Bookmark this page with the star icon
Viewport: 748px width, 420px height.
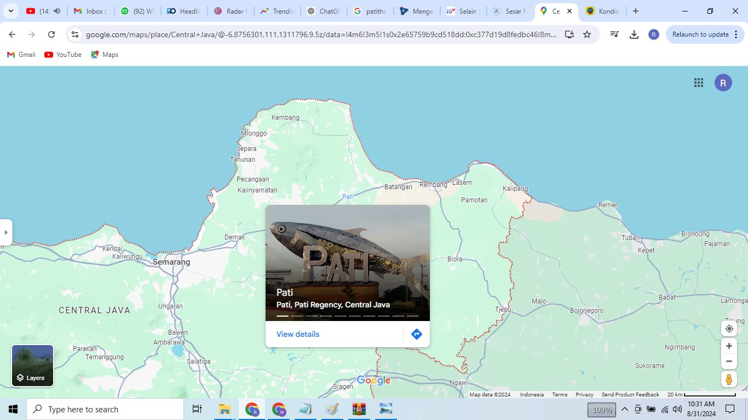tap(587, 34)
